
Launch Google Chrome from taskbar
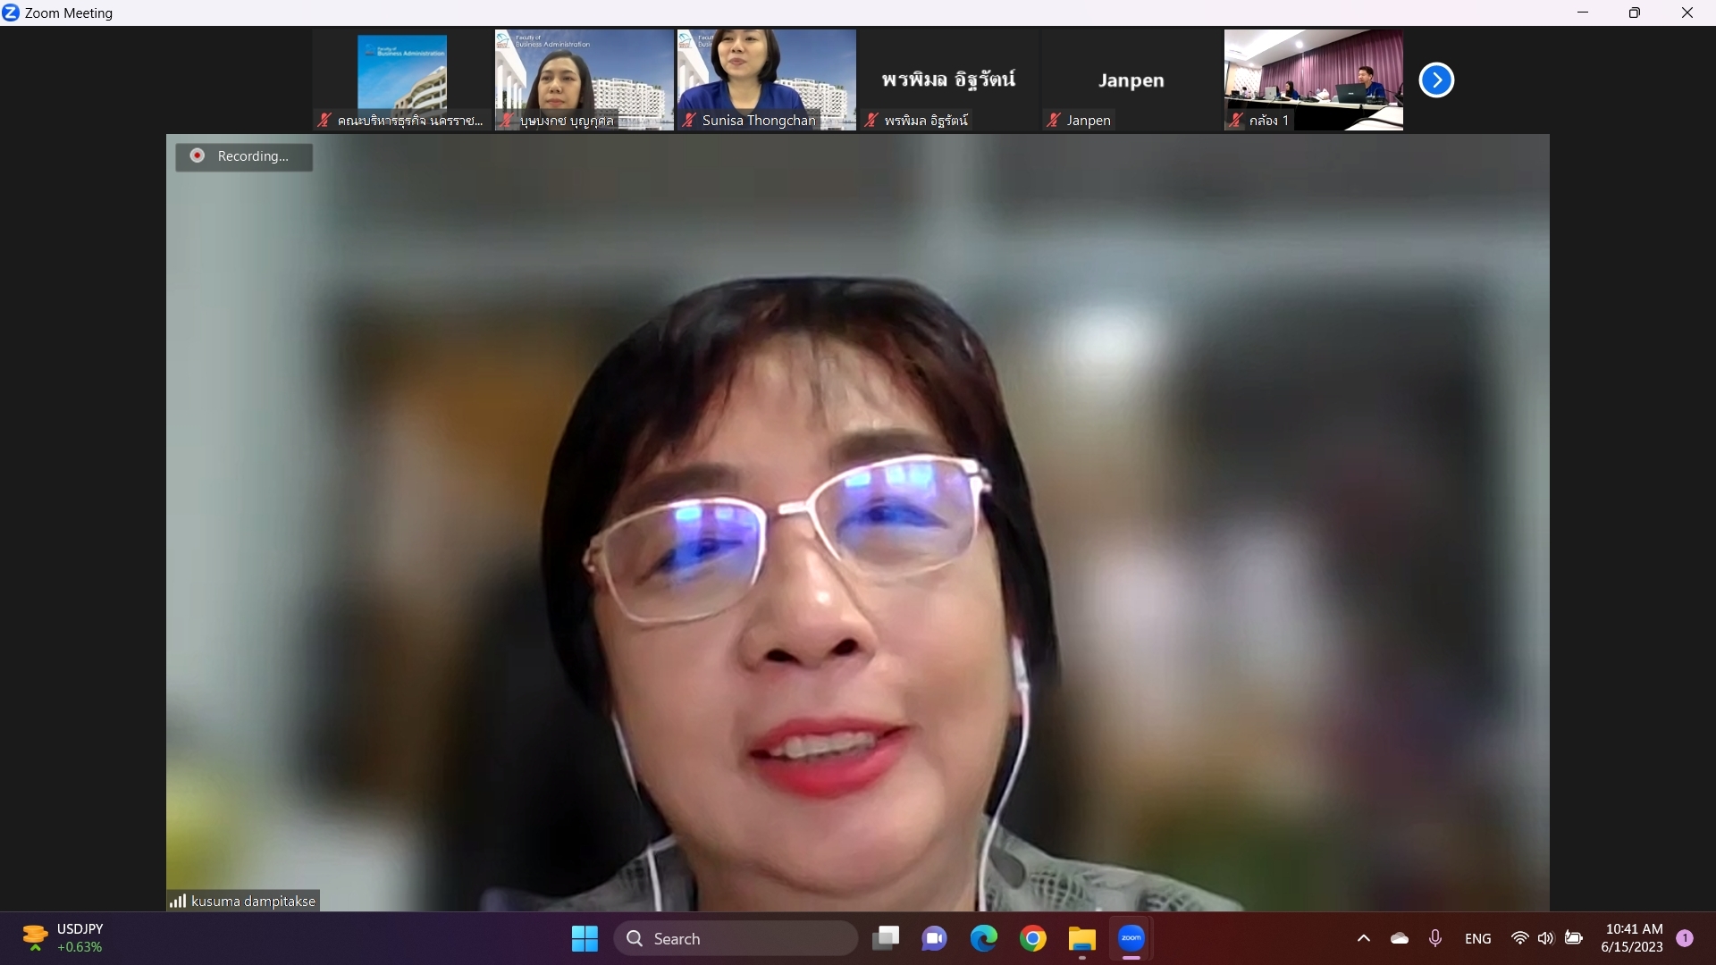pos(1033,938)
